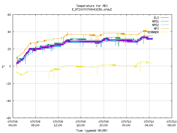Click the y-axis label 20

click(x=9, y=49)
